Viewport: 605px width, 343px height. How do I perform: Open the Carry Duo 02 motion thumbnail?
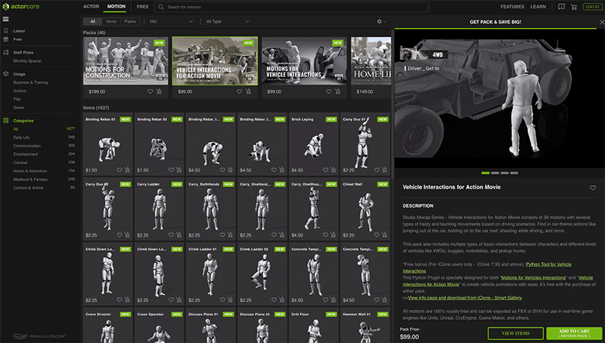(108, 209)
